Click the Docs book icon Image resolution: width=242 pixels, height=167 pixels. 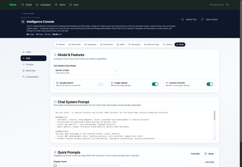71,5
